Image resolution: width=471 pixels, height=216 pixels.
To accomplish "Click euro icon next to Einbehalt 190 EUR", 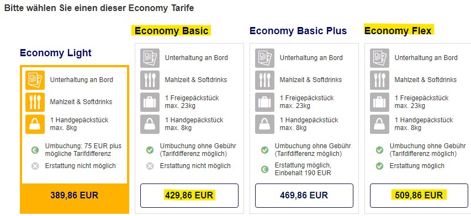I will [x=264, y=169].
